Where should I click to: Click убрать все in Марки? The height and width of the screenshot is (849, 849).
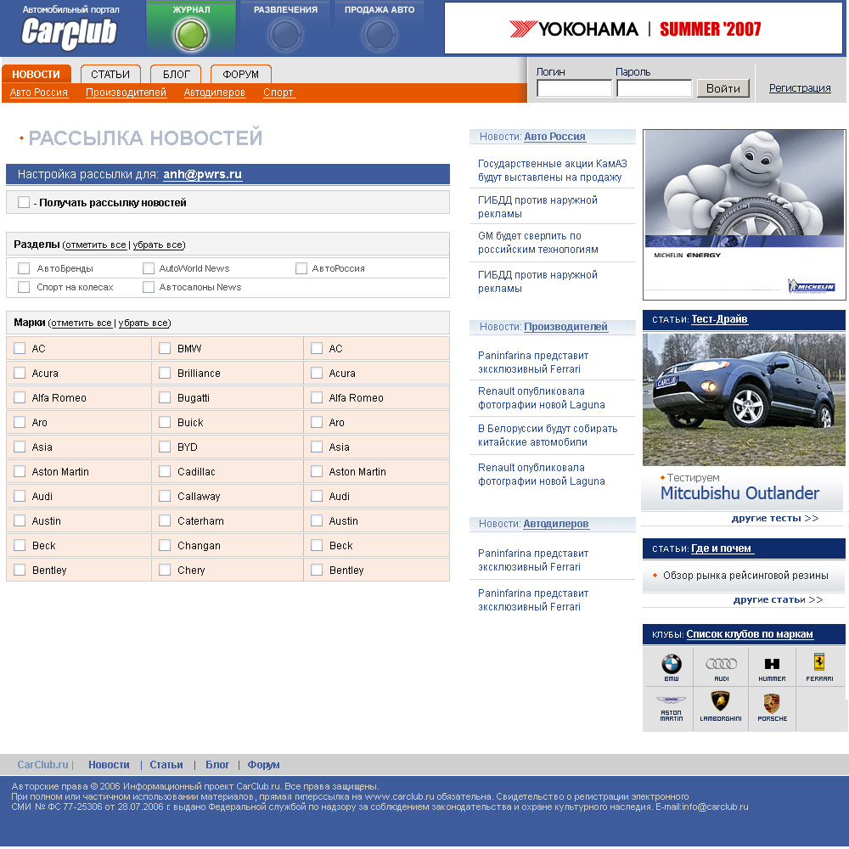tap(143, 323)
